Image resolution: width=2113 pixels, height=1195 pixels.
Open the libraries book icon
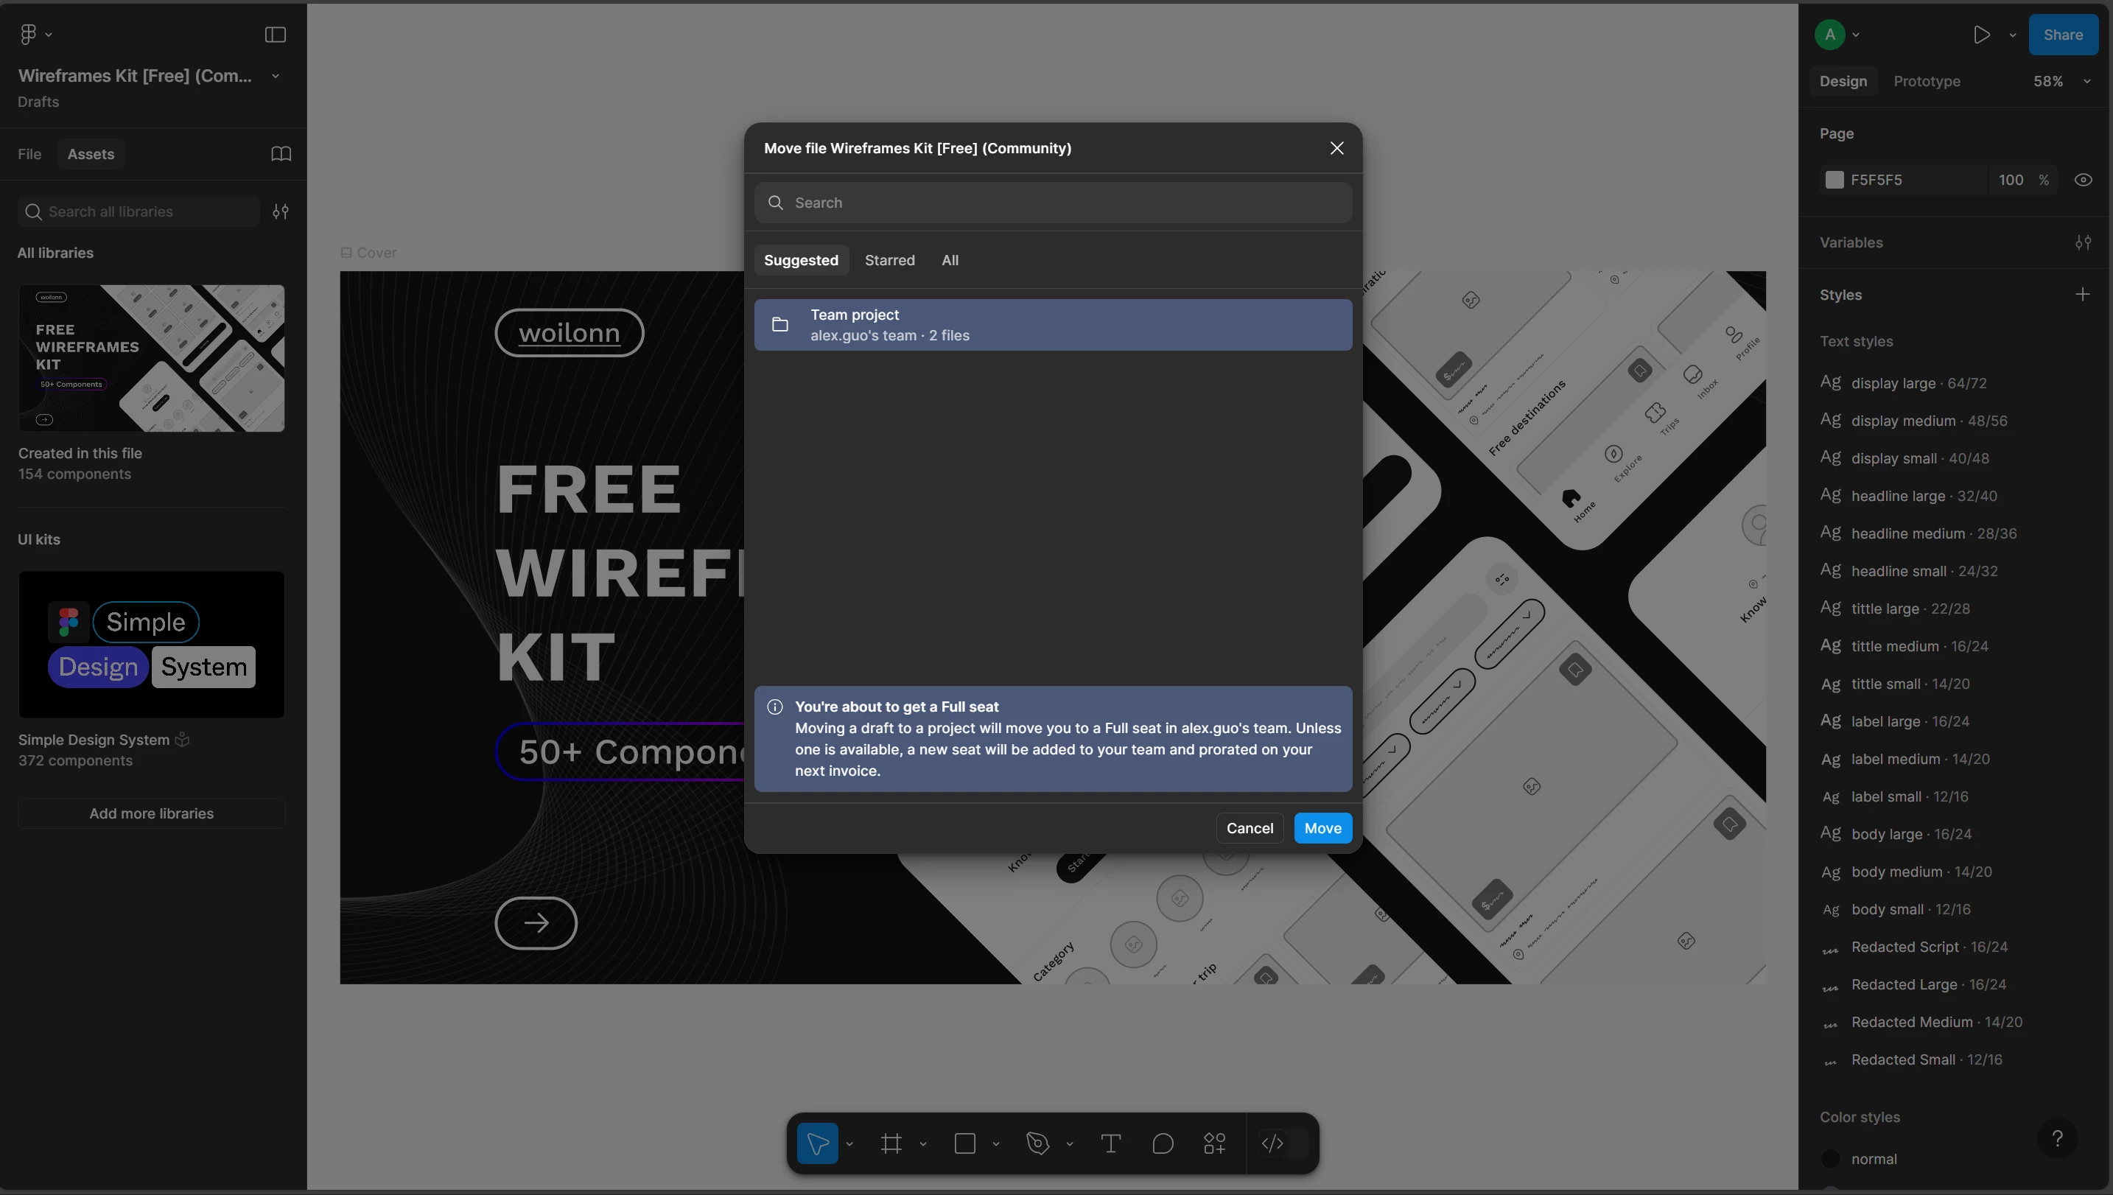[281, 154]
